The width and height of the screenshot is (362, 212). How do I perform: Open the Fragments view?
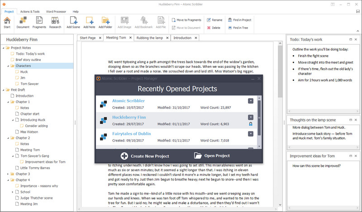39,23
